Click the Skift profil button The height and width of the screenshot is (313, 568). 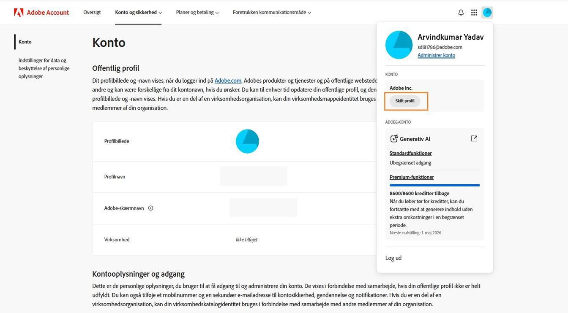pos(405,101)
